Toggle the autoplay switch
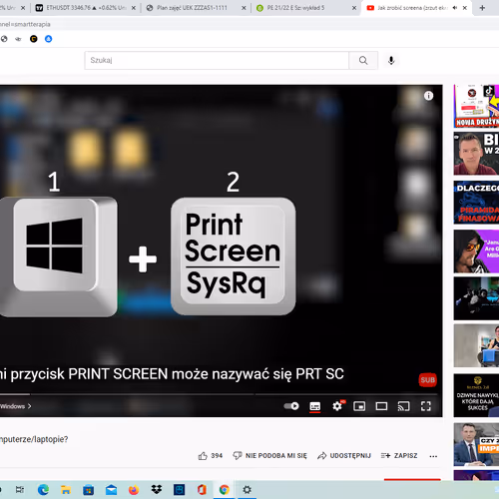This screenshot has height=499, width=499. tap(291, 406)
